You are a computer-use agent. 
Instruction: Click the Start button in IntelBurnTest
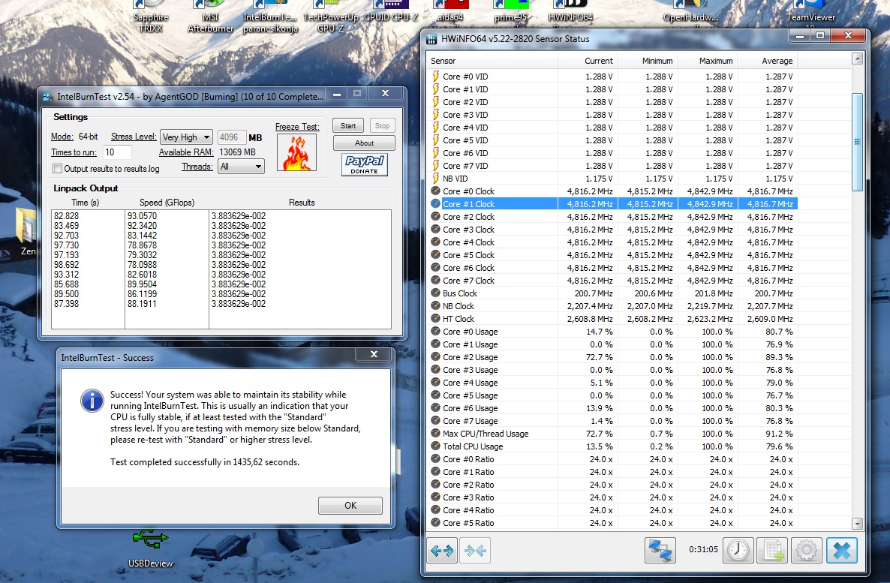[348, 125]
